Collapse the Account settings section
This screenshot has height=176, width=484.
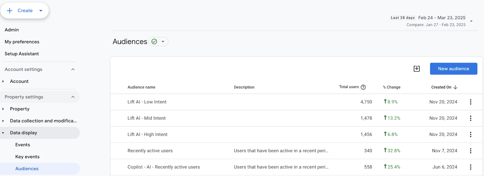[x=73, y=69]
